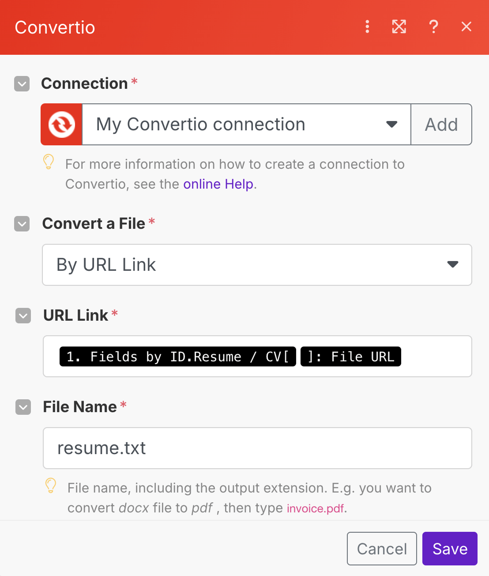
Task: Click the Connection field label
Action: 84,83
